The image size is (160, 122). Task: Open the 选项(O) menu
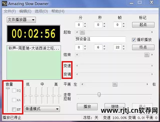pos(41,11)
